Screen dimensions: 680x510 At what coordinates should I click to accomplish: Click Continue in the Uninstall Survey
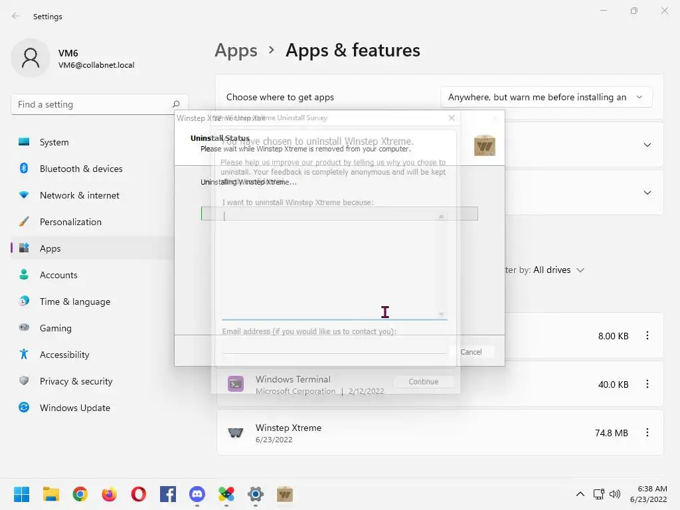(424, 382)
